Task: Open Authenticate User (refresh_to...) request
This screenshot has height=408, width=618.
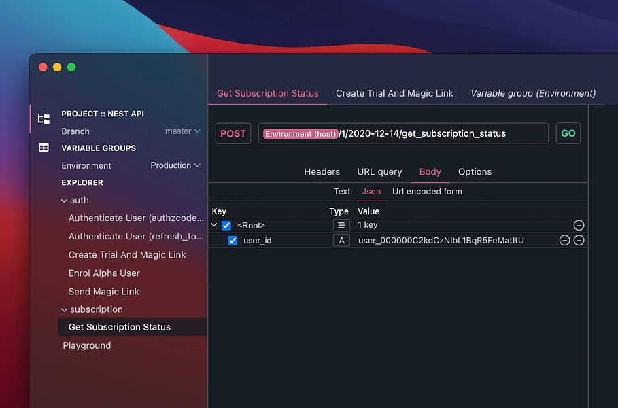Action: click(136, 237)
